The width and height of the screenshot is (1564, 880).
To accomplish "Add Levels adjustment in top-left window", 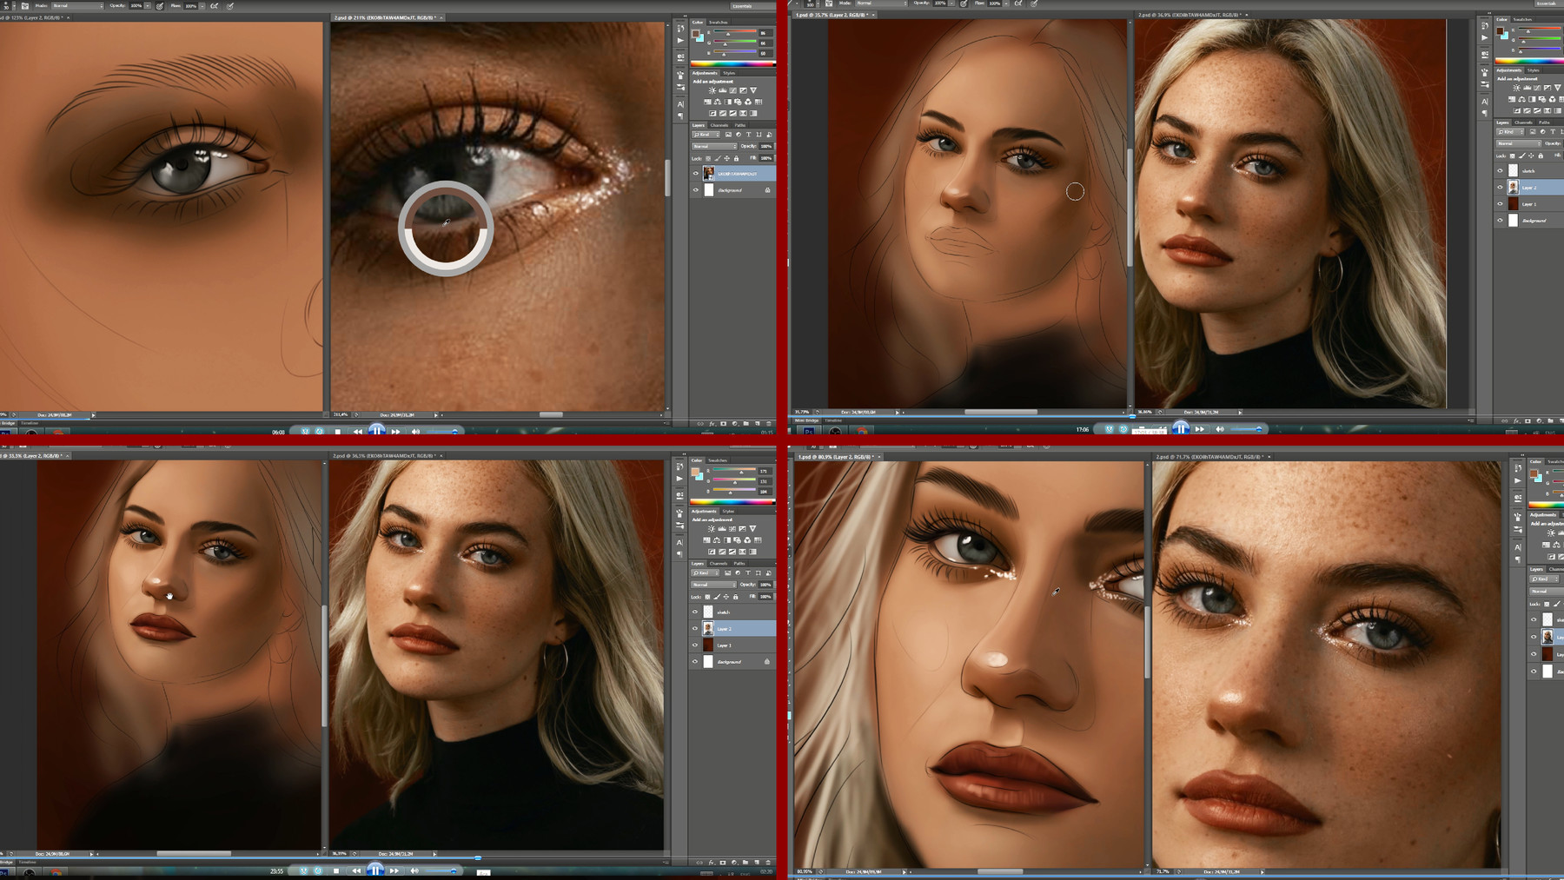I will 722,90.
